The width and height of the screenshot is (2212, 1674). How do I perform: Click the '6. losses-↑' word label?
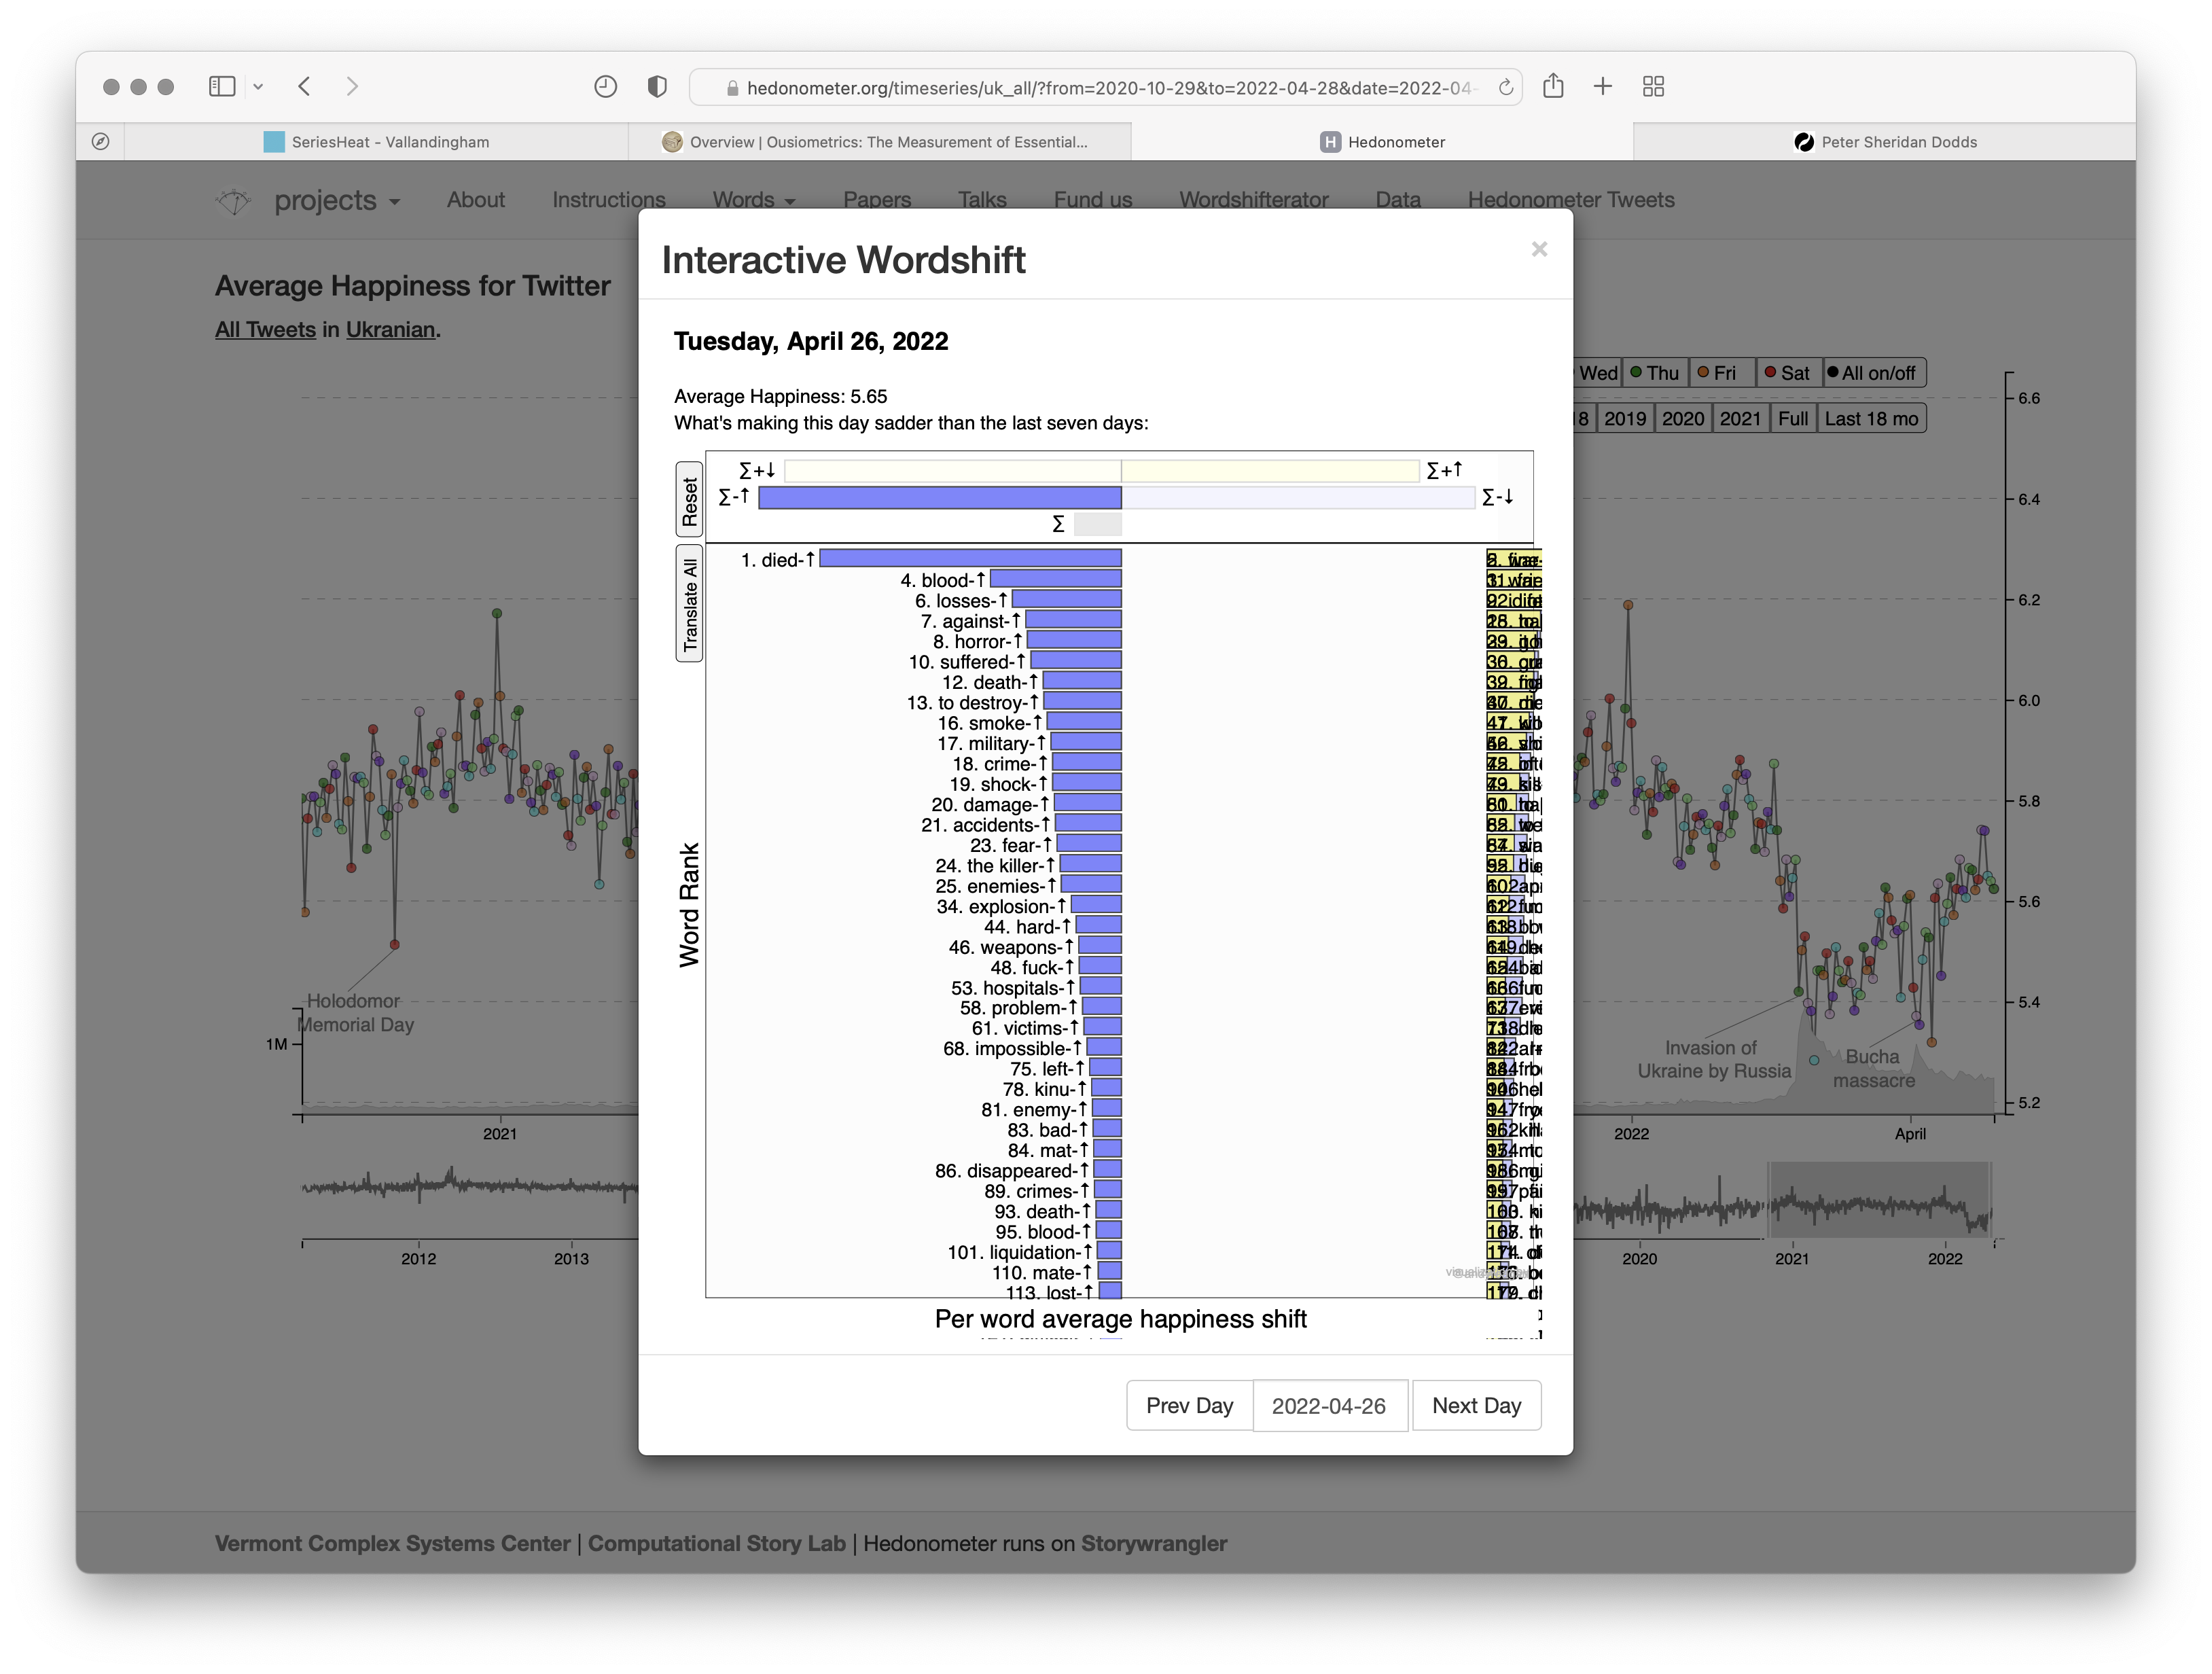pyautogui.click(x=961, y=601)
